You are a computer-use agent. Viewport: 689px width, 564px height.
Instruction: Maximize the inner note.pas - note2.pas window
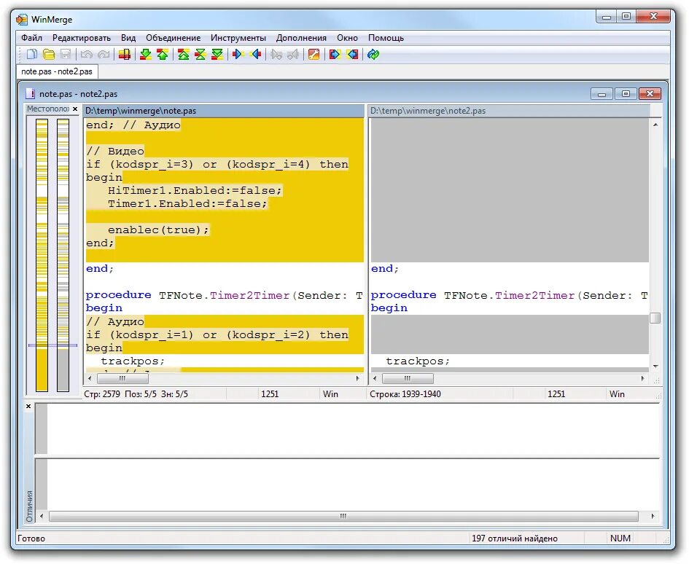click(626, 93)
